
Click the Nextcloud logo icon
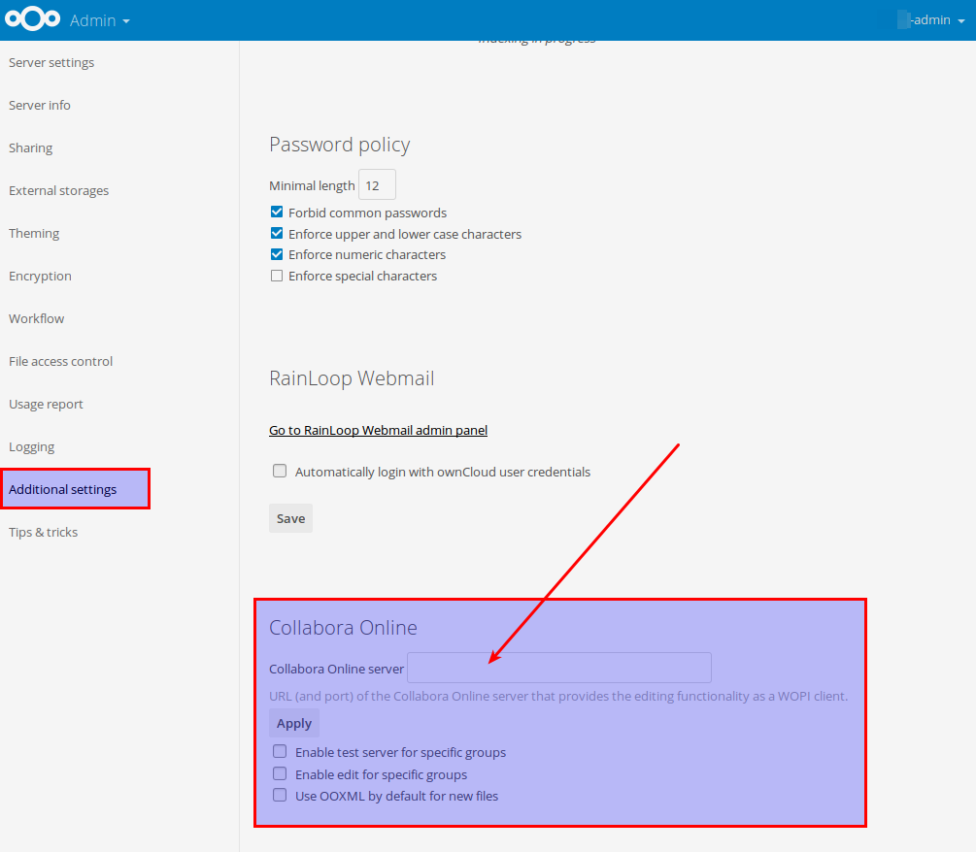[32, 19]
